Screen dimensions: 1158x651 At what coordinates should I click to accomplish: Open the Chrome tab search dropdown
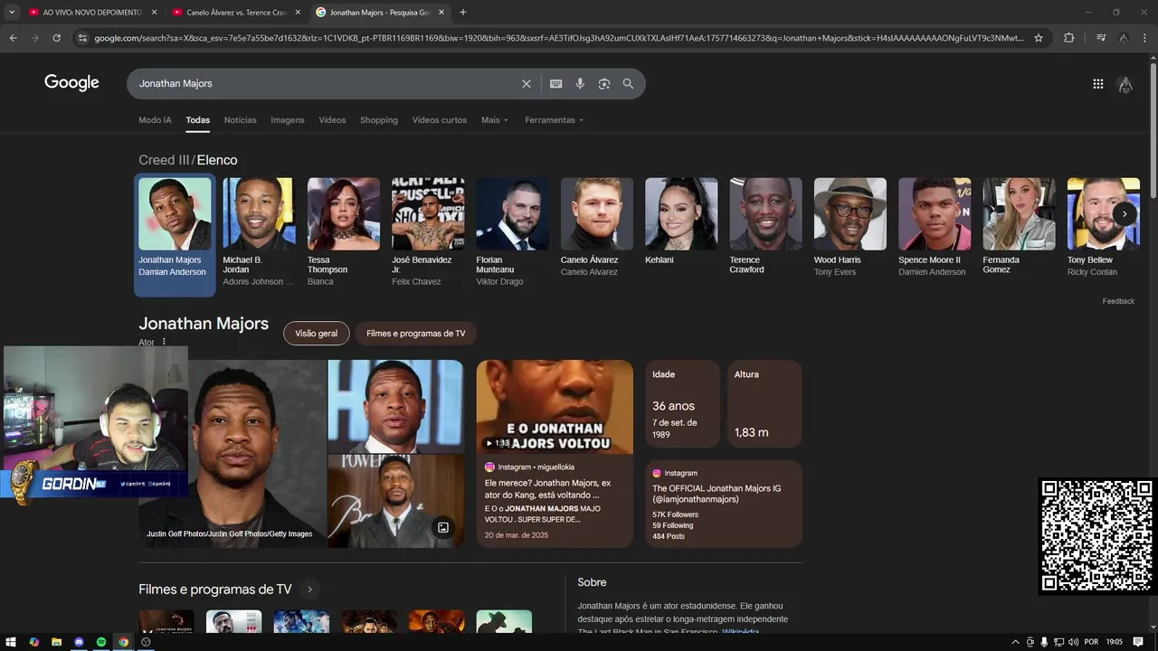tap(12, 12)
